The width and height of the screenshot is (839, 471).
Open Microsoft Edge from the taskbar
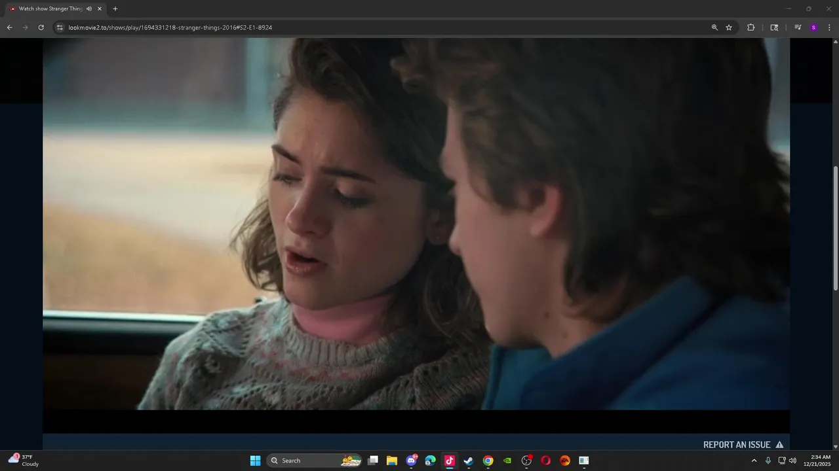click(x=430, y=461)
